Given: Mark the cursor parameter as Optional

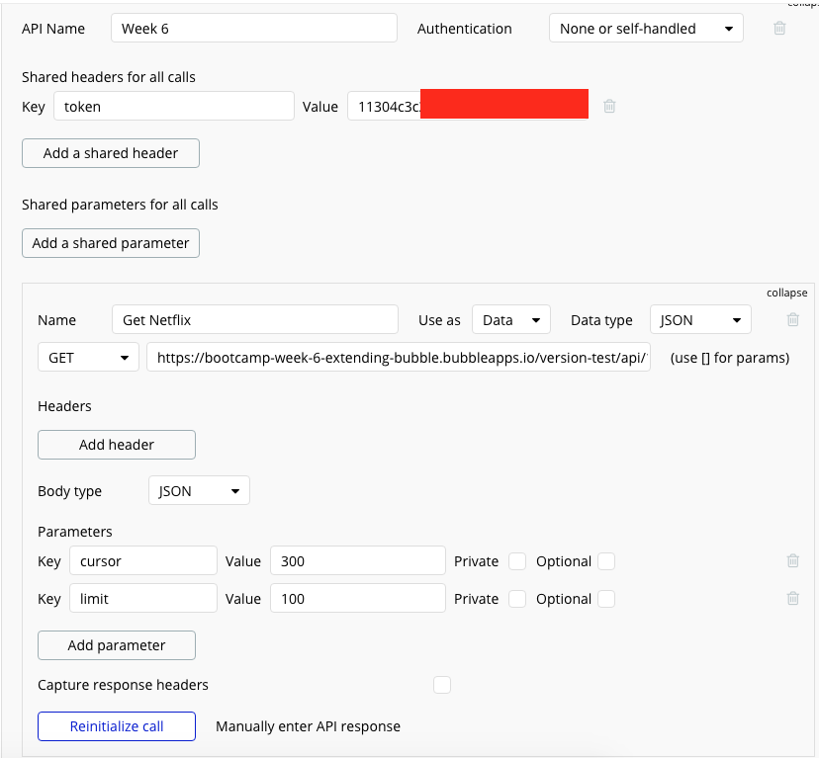Looking at the screenshot, I should point(605,561).
